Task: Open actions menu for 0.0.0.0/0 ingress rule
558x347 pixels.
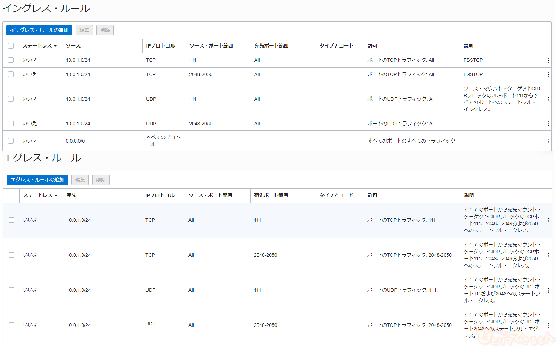Action: click(x=548, y=141)
